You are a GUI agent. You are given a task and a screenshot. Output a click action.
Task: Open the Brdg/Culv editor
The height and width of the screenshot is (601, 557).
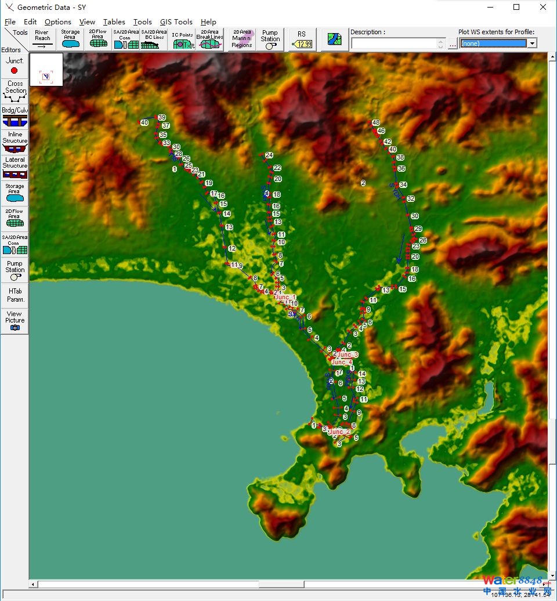pos(15,117)
